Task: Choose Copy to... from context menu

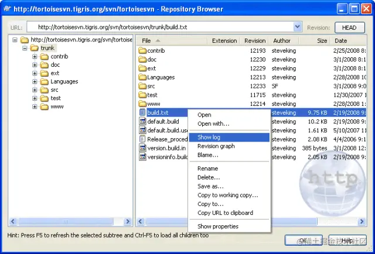Action: pyautogui.click(x=229, y=204)
